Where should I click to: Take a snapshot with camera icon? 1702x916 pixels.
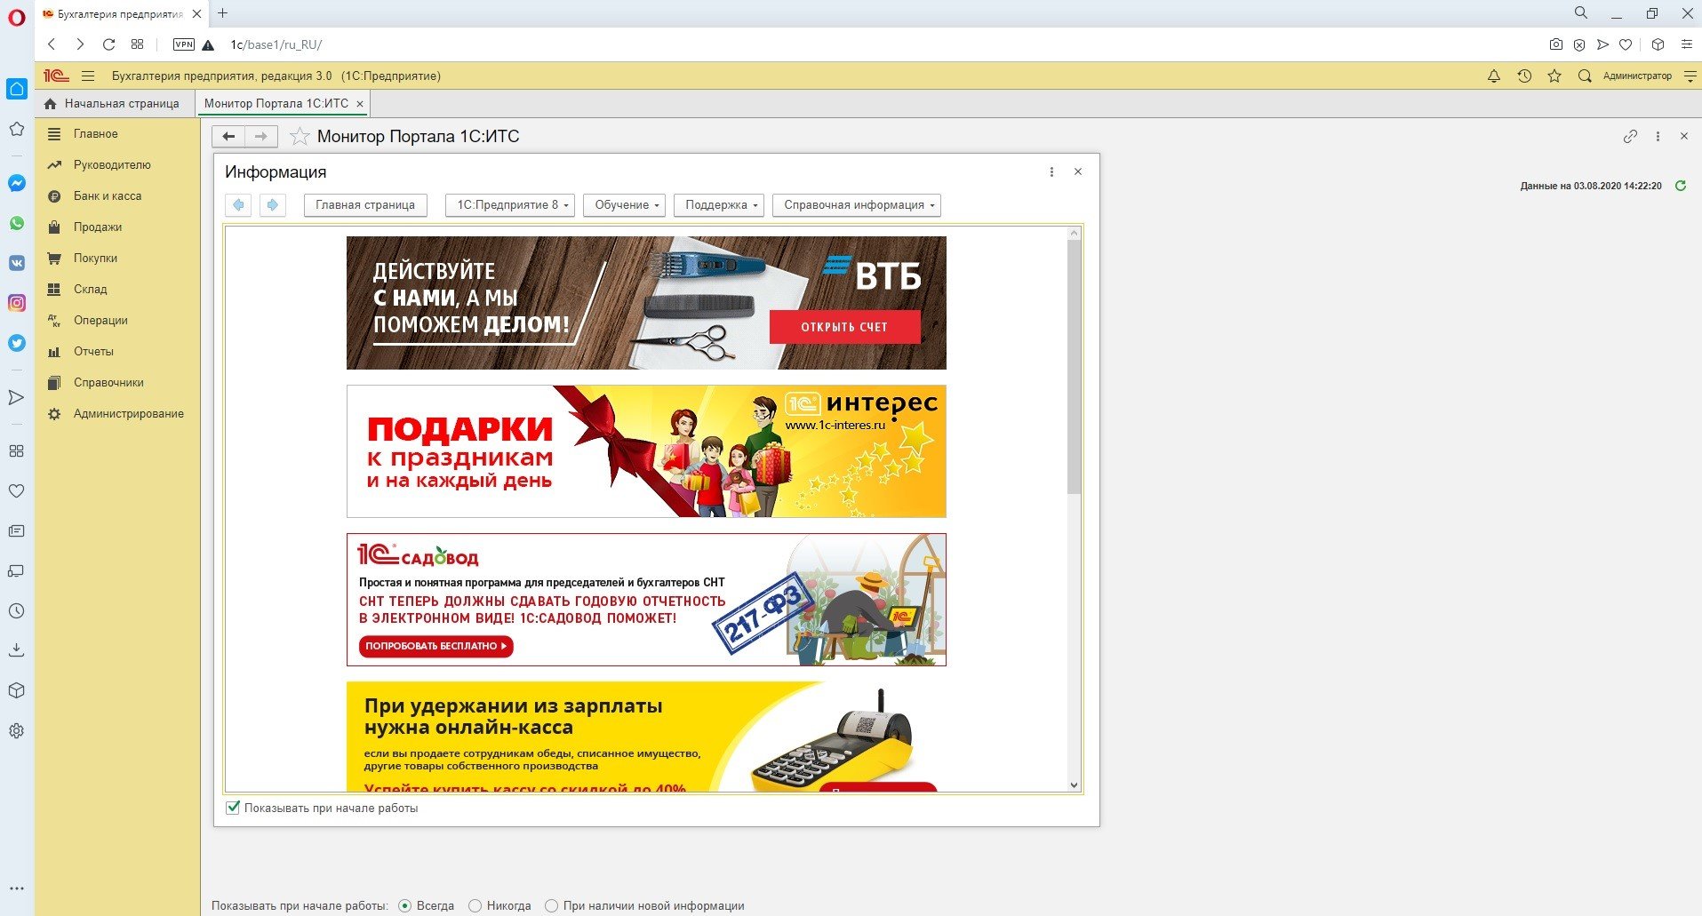coord(1555,44)
